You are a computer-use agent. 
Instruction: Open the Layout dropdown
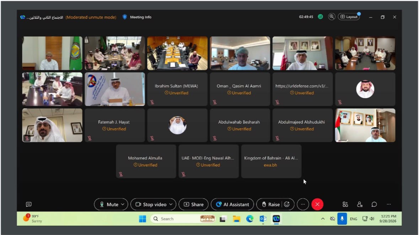[x=349, y=17]
